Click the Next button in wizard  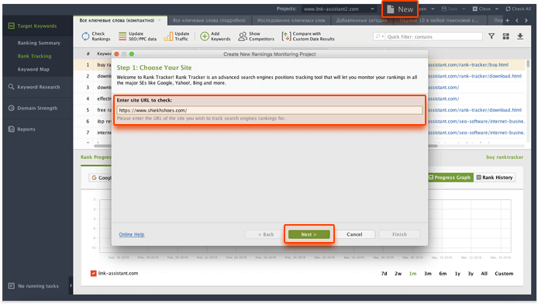coord(309,234)
